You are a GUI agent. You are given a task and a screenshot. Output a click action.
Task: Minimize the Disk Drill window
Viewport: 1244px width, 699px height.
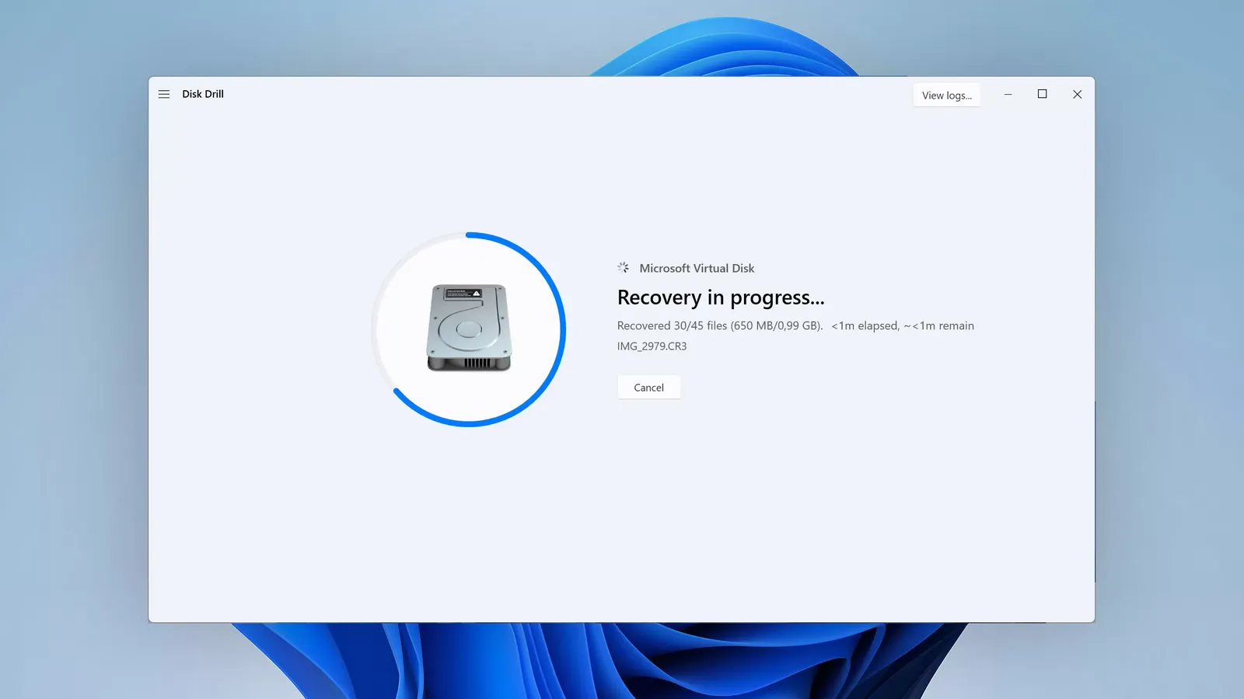click(x=1008, y=94)
